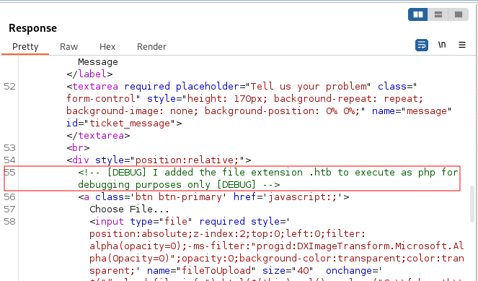Click line number 52 in gutter
The height and width of the screenshot is (281, 478).
tap(10, 87)
